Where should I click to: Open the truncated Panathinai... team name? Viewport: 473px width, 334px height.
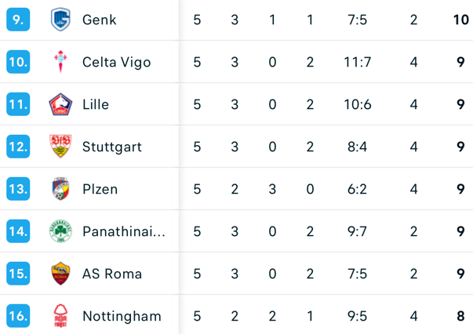[x=124, y=231]
